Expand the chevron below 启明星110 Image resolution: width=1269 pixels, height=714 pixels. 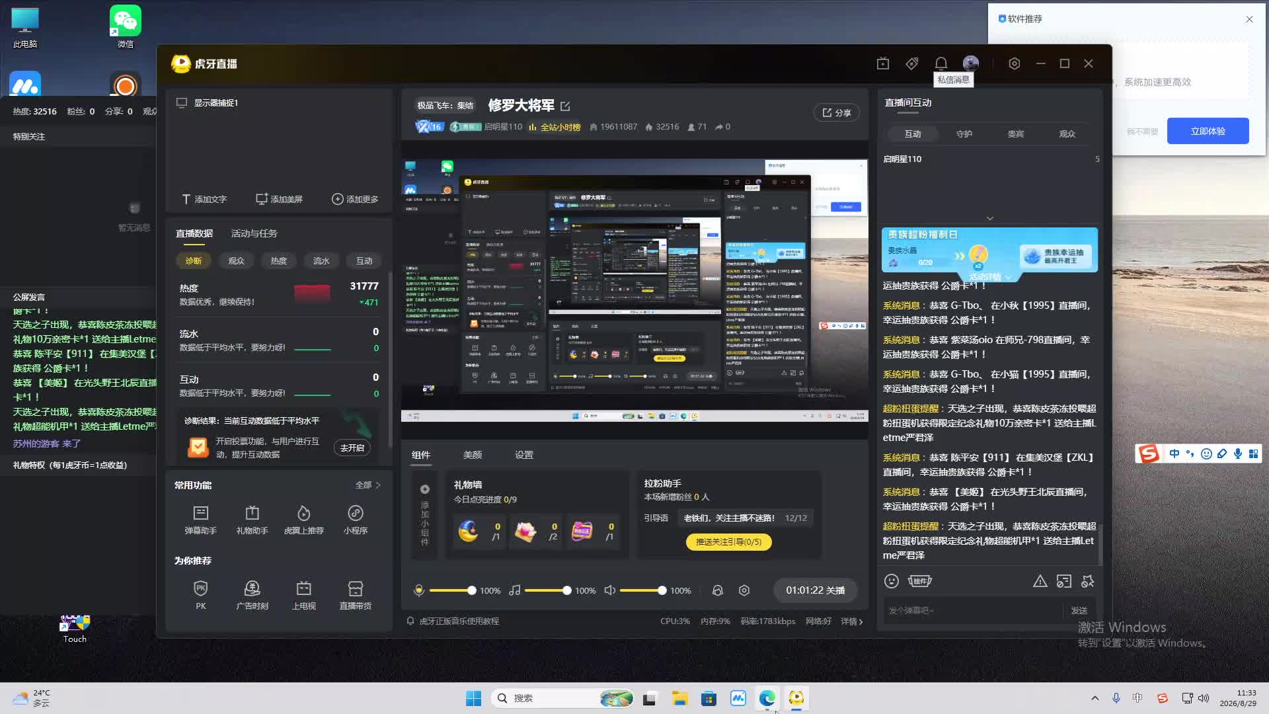pyautogui.click(x=989, y=218)
